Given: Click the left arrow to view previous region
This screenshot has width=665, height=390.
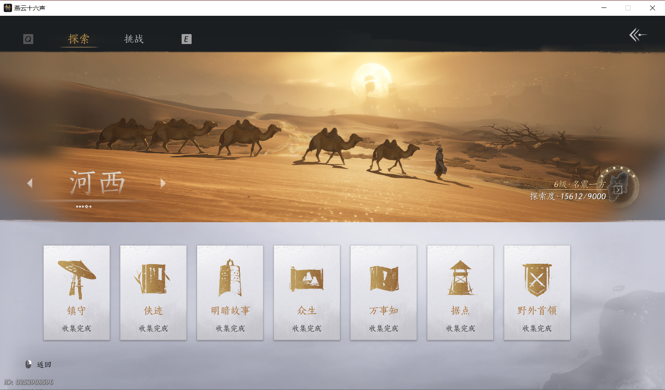Looking at the screenshot, I should tap(30, 183).
